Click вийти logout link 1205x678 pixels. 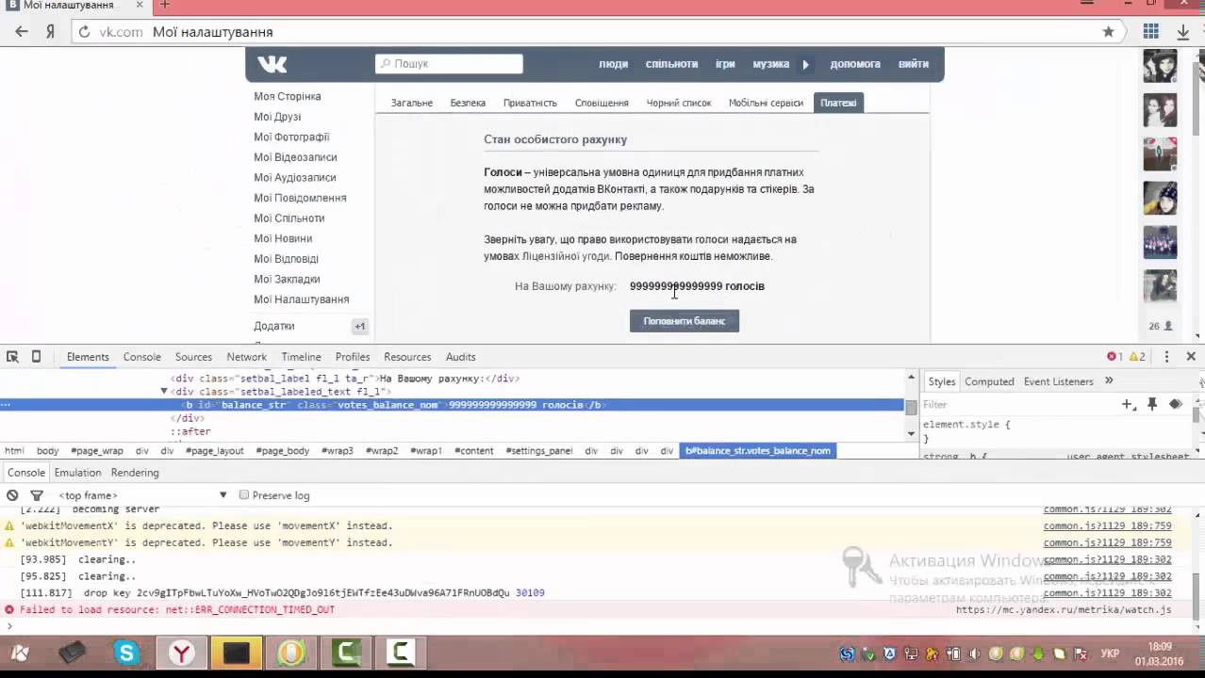coord(914,64)
